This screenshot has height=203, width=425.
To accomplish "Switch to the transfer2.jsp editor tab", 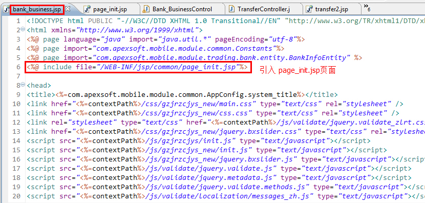I will pyautogui.click(x=331, y=9).
